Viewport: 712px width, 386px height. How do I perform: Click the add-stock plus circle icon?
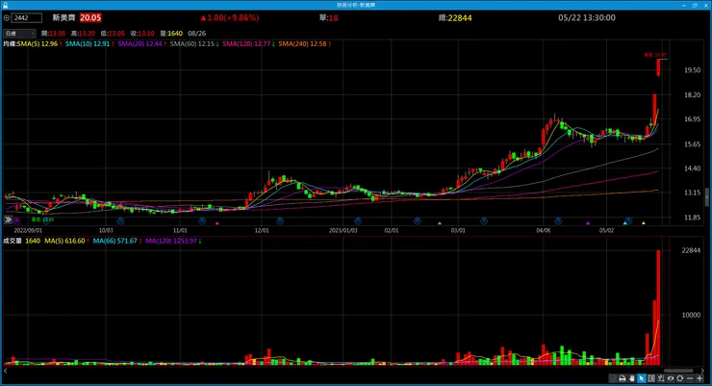coord(6,18)
